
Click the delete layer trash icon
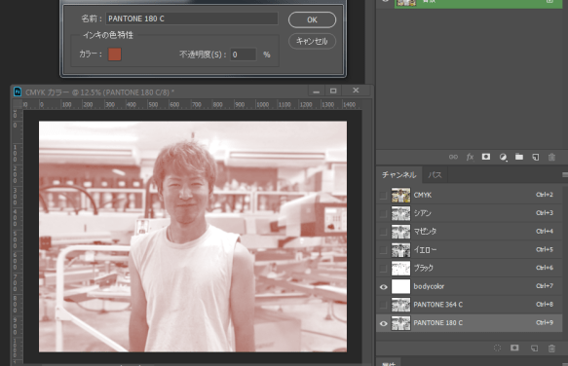(x=551, y=157)
